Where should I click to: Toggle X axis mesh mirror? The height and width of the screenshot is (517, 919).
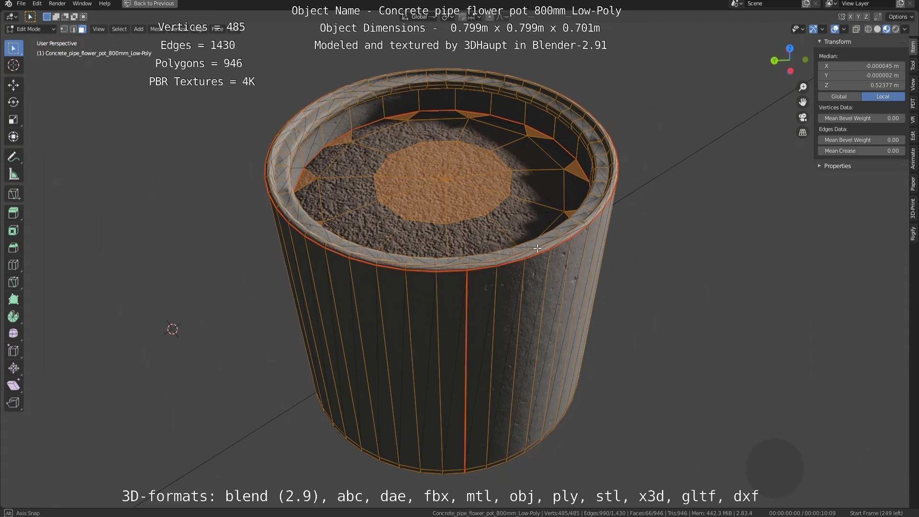pyautogui.click(x=851, y=17)
